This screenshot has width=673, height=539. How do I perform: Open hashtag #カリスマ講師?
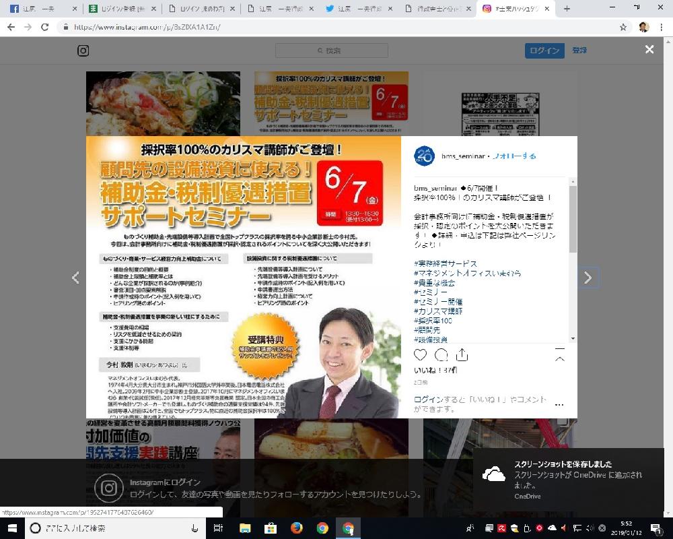(438, 311)
